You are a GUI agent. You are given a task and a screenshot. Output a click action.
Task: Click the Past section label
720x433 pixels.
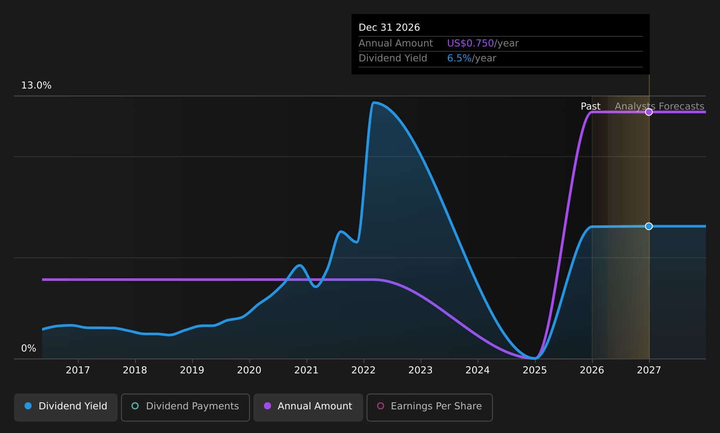click(x=591, y=106)
